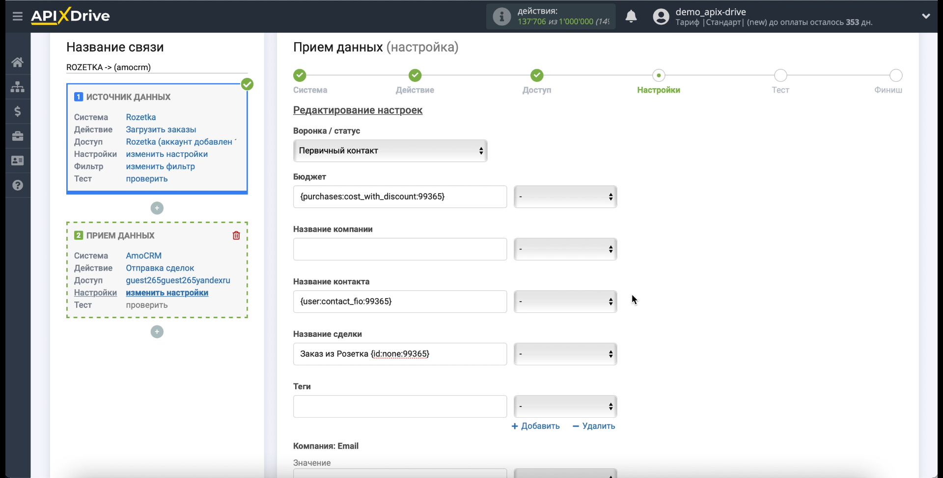Screen dimensions: 943x478
Task: Click demo_apix-drive username text
Action: (711, 12)
